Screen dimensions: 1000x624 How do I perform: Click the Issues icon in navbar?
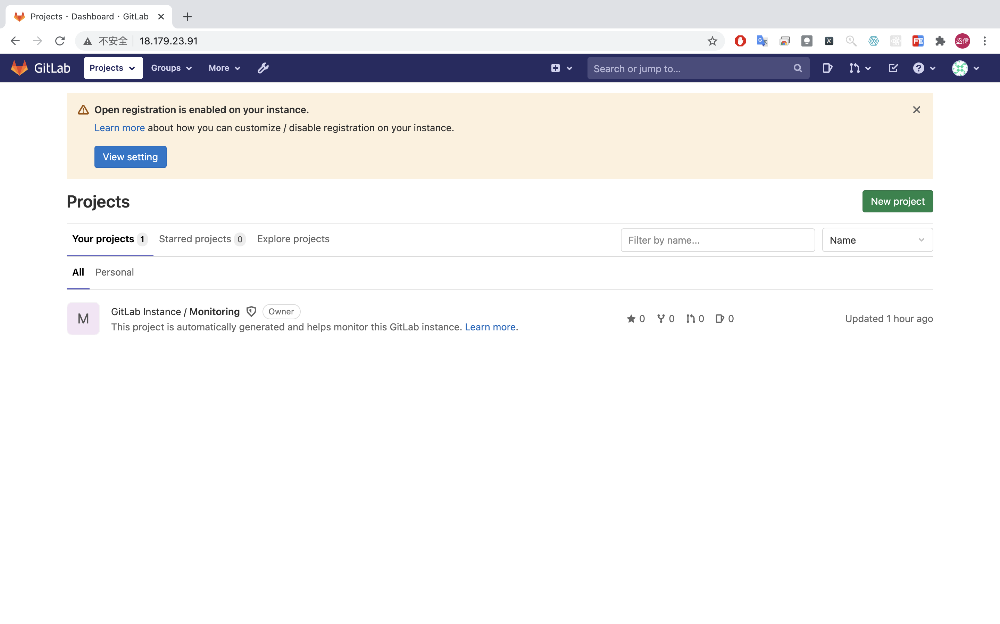point(827,68)
